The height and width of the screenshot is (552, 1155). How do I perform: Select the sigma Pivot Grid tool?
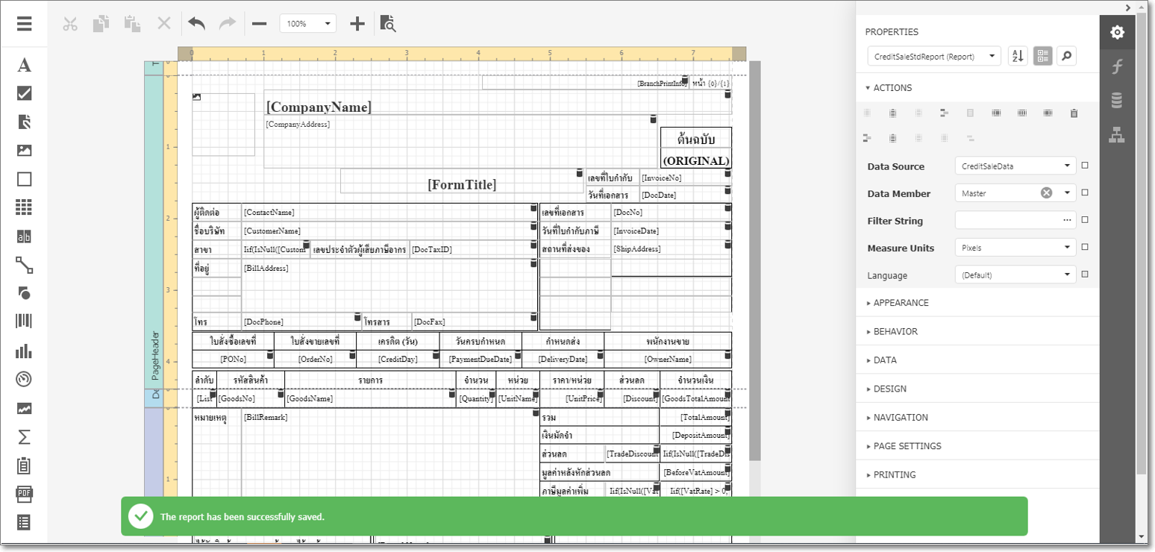click(24, 436)
